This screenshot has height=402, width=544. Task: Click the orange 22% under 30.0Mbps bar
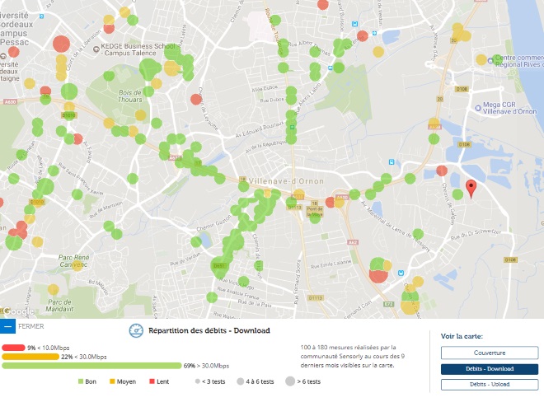[30, 356]
